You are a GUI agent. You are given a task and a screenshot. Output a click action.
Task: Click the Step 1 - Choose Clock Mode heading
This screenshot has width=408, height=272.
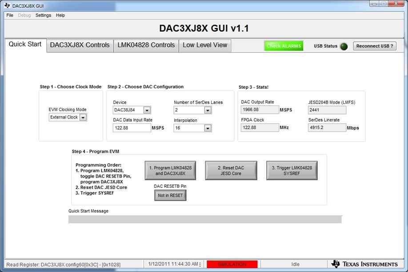tap(71, 87)
